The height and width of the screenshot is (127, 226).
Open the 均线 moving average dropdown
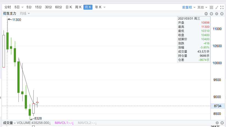pos(25,13)
